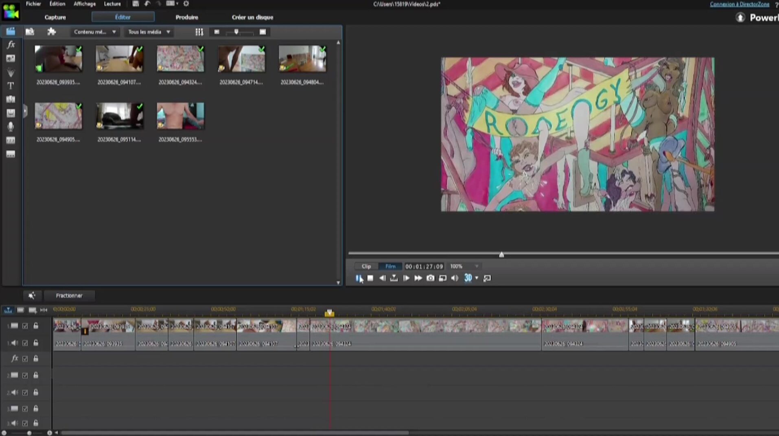Screen dimensions: 779x436
Task: Click the Fractionner button
Action: tap(69, 296)
